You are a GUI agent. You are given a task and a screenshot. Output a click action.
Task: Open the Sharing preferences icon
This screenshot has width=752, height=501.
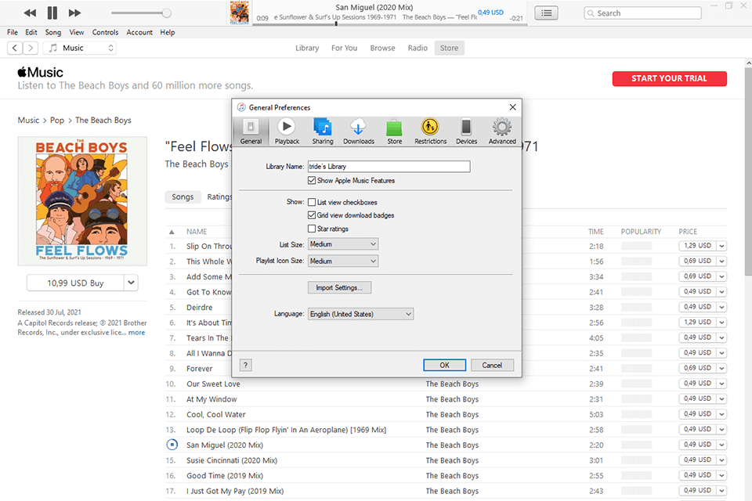(323, 131)
